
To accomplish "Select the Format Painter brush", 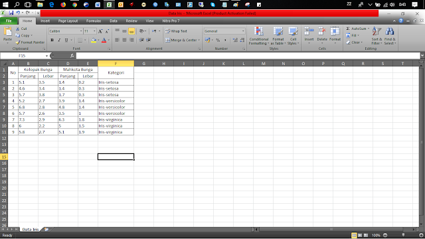I will click(x=18, y=42).
